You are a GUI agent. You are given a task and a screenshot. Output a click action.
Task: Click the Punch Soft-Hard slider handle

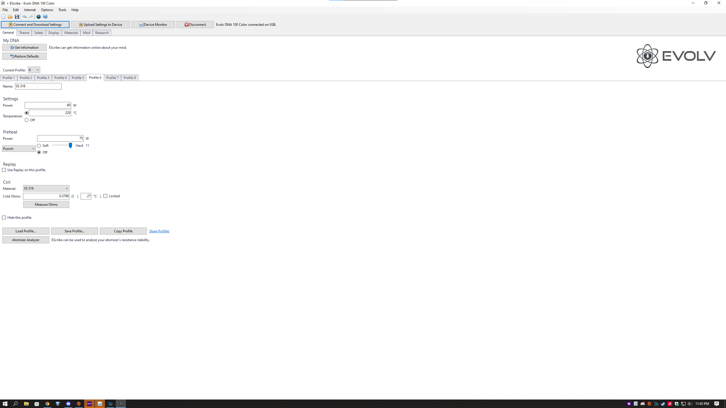coord(70,145)
